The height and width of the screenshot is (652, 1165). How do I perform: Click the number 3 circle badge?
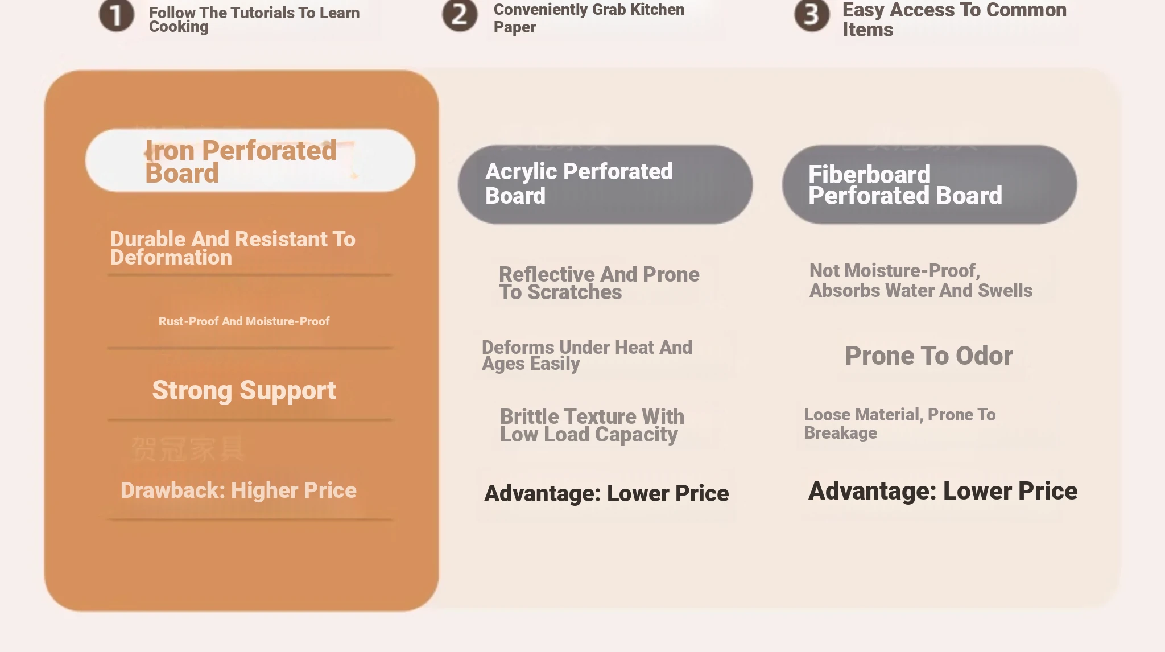coord(812,15)
